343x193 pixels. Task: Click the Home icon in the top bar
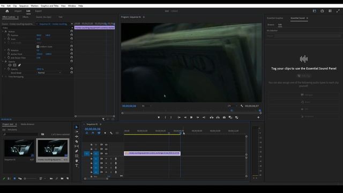[7, 11]
